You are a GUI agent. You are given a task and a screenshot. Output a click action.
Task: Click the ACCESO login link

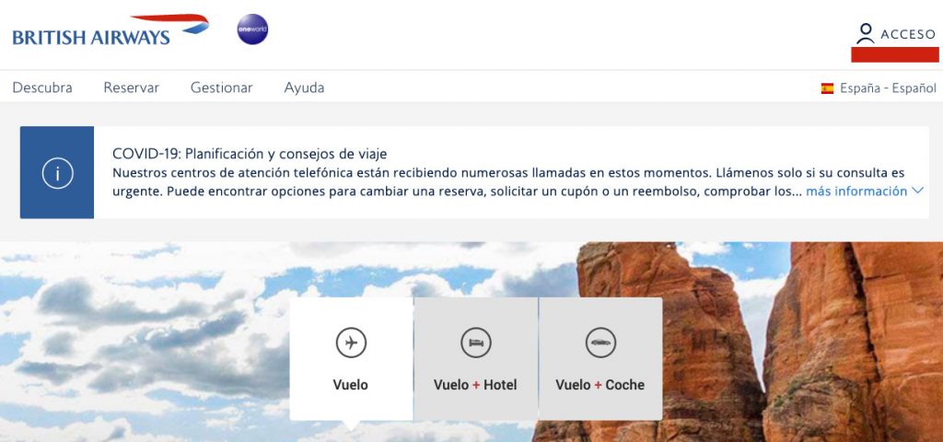pyautogui.click(x=908, y=34)
